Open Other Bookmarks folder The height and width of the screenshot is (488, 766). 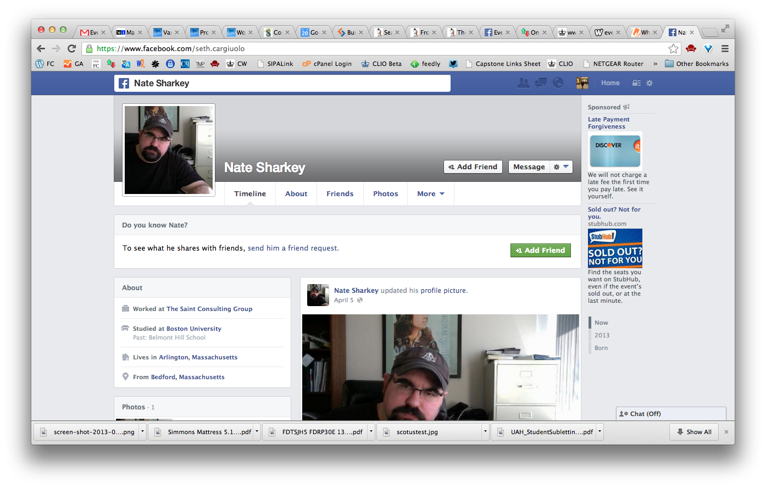pos(697,64)
